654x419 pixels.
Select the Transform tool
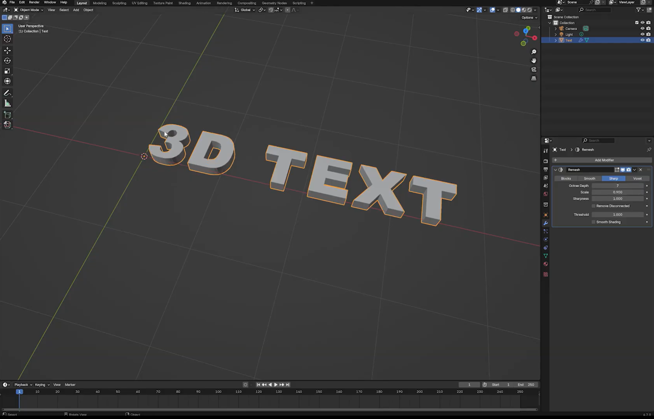pyautogui.click(x=7, y=81)
